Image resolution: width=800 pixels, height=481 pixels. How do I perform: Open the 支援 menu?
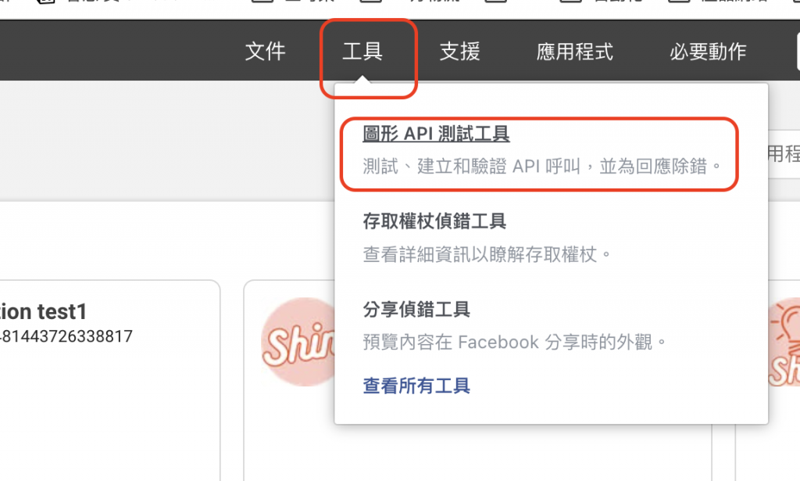tap(459, 52)
